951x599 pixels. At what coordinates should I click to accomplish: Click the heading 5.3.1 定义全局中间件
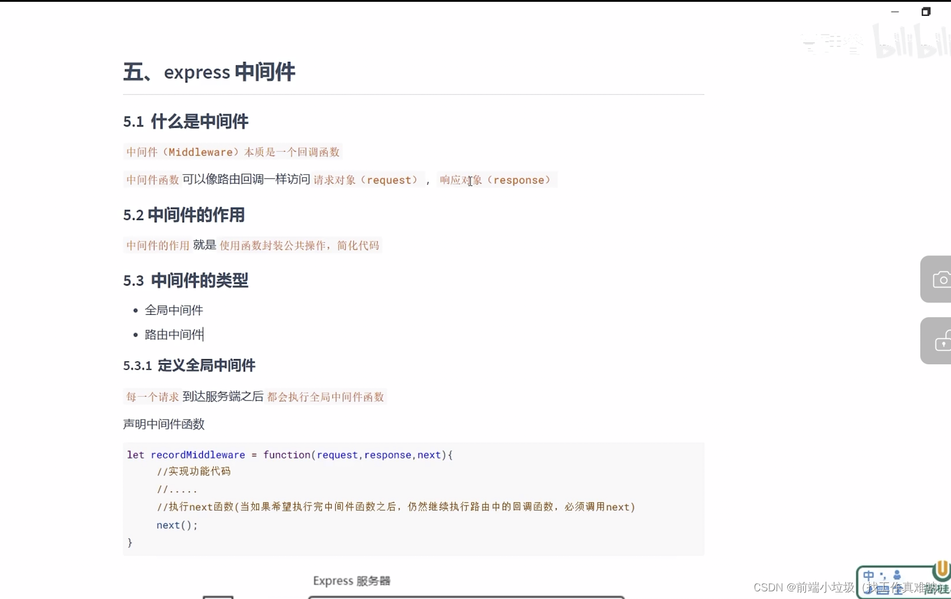point(189,365)
